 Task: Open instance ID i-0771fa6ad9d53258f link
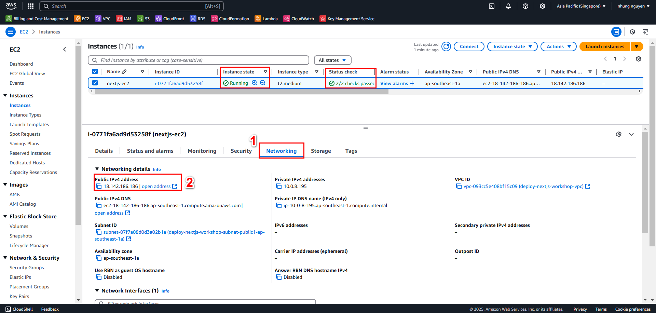[x=179, y=83]
